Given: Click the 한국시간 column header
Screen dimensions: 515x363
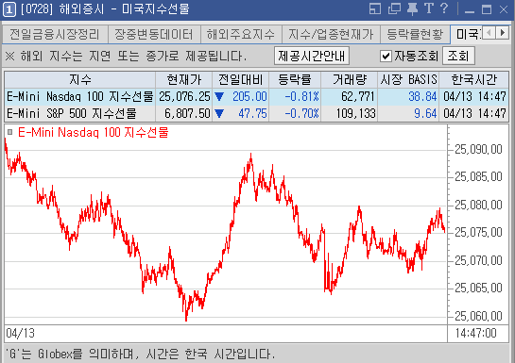Looking at the screenshot, I should 474,79.
